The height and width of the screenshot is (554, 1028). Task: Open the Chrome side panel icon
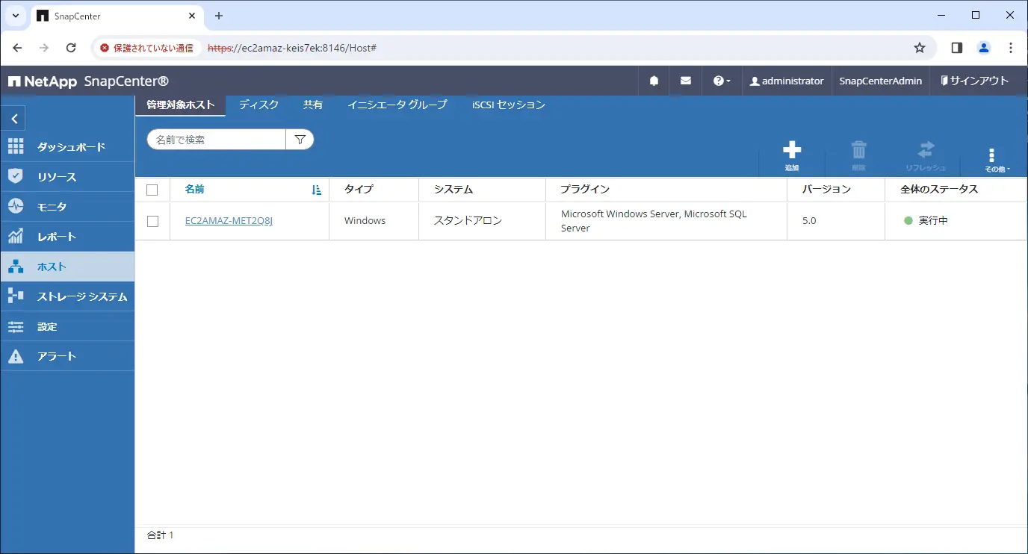[957, 48]
